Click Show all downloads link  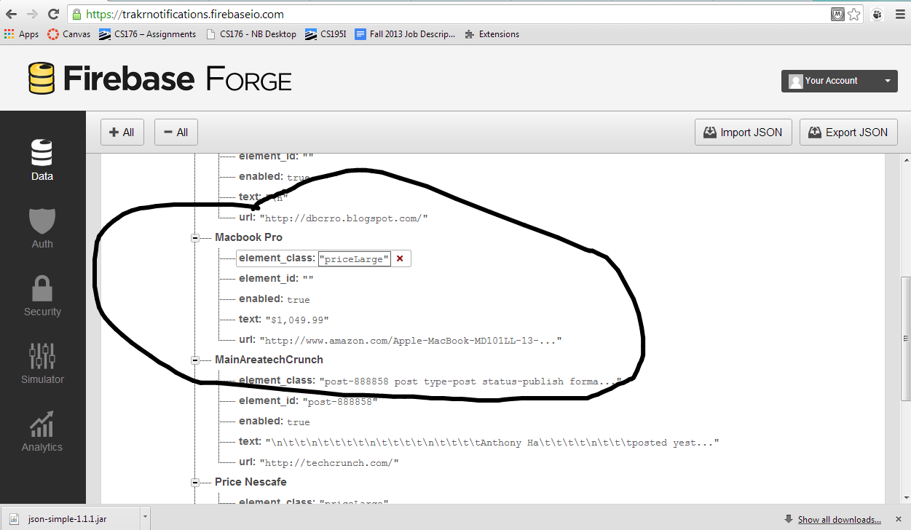click(839, 519)
